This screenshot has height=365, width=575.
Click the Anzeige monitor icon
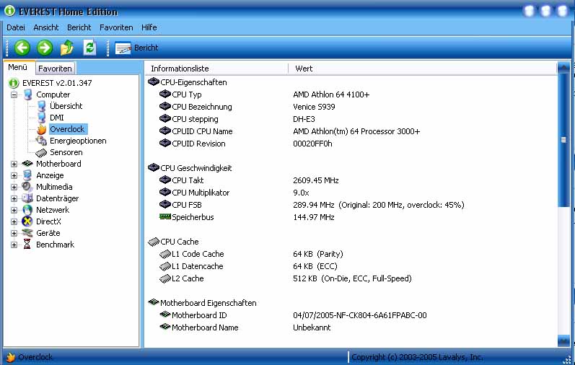click(x=27, y=175)
